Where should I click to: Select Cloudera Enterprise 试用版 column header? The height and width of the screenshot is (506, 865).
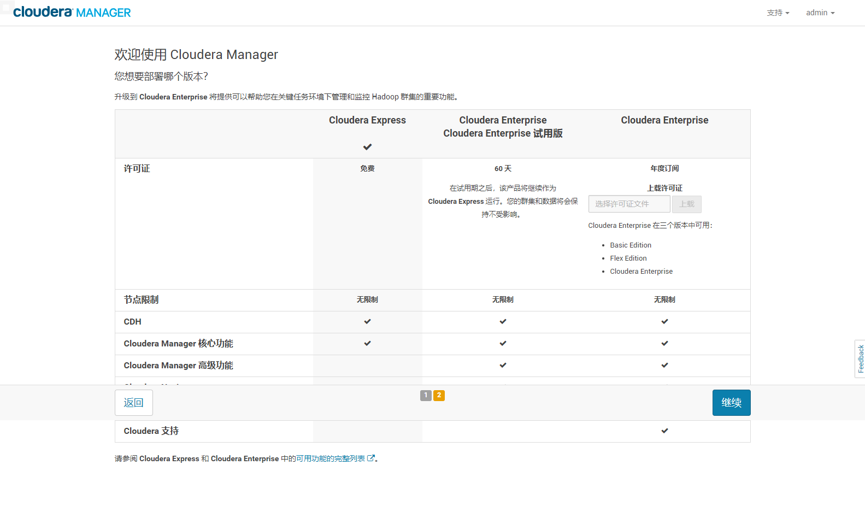coord(503,127)
